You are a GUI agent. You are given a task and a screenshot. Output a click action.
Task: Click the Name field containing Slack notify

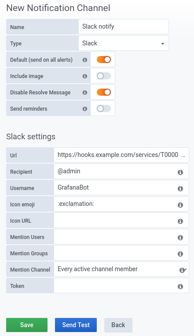pos(124,26)
